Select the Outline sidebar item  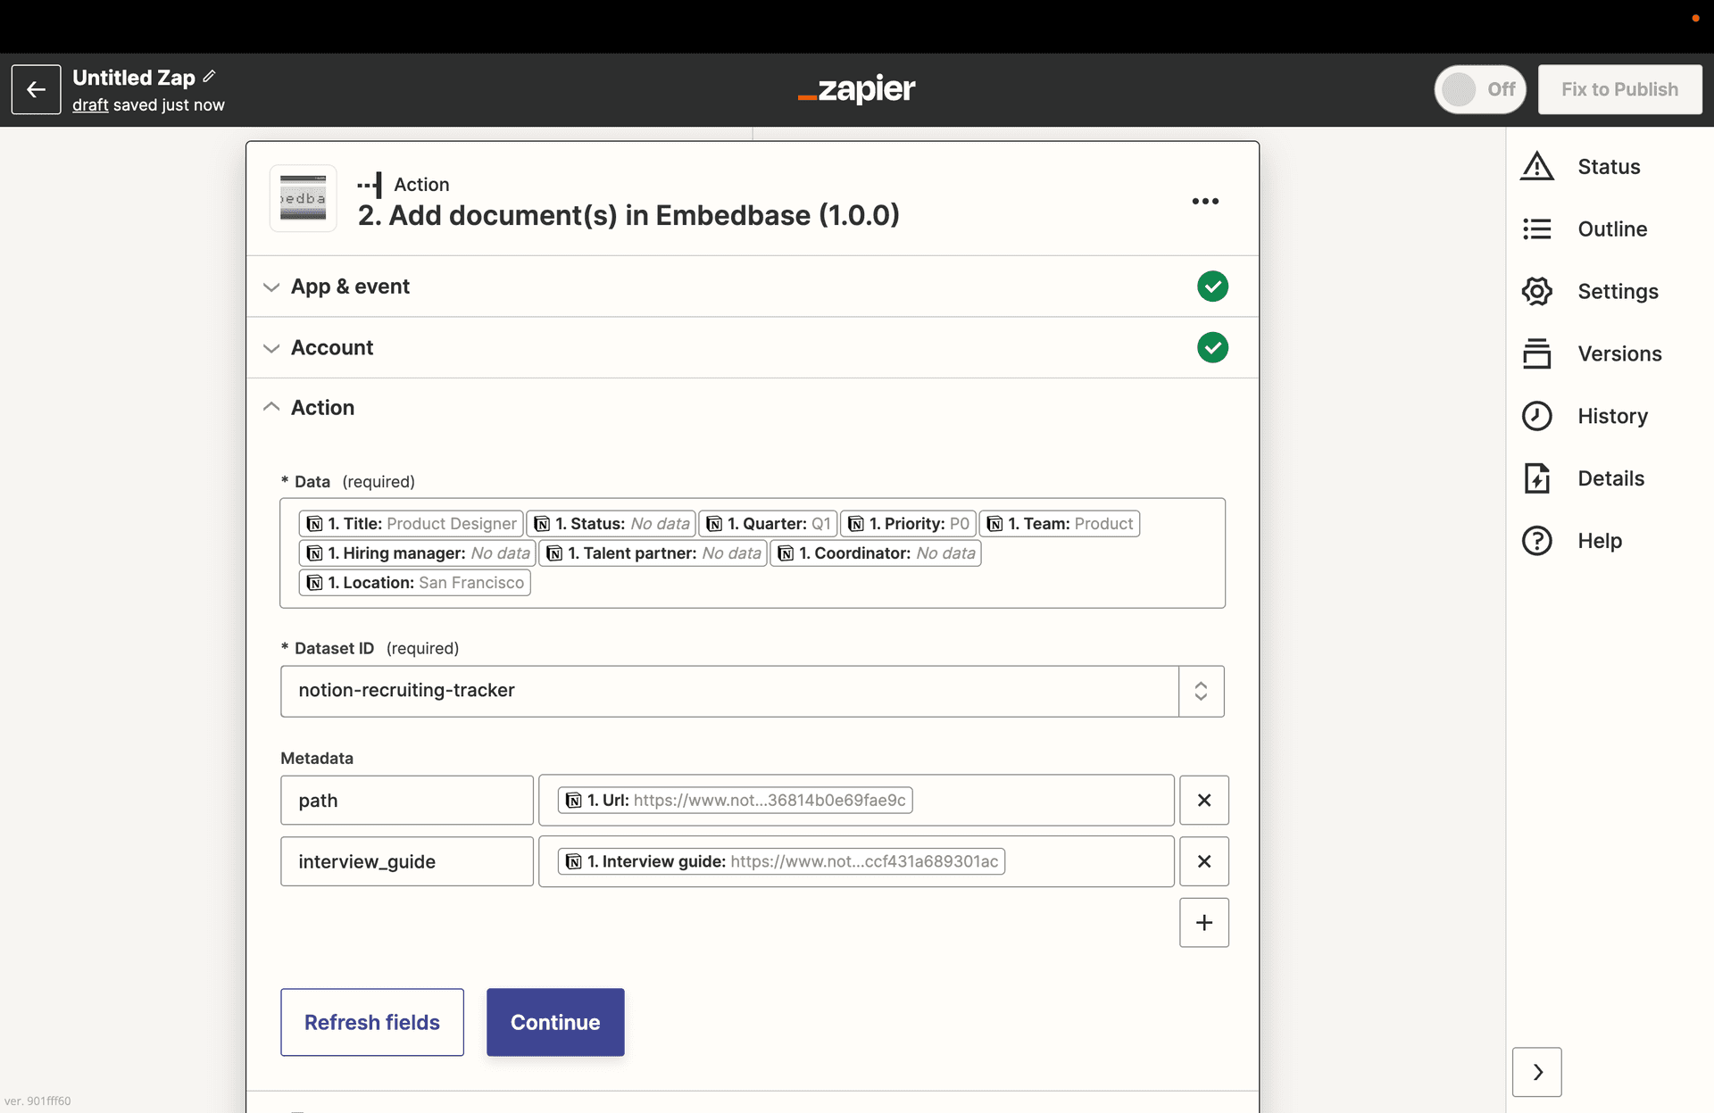coord(1612,229)
